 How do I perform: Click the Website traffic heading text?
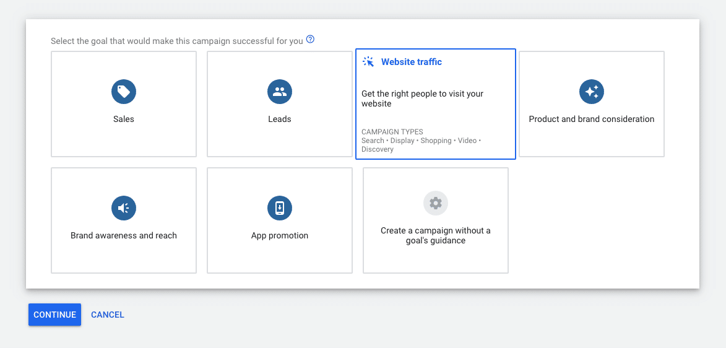[412, 62]
